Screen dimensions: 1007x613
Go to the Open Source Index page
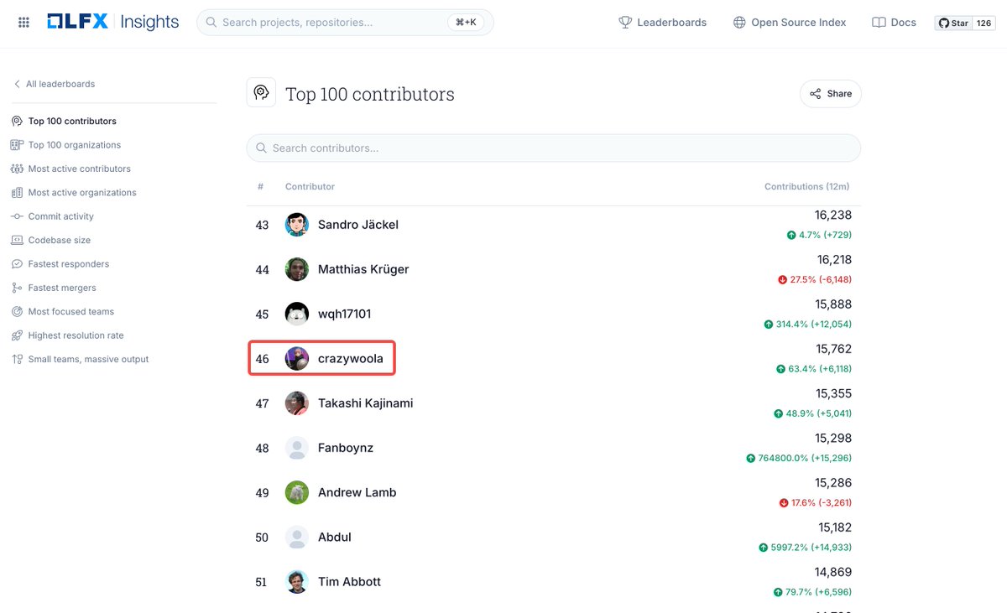(789, 23)
